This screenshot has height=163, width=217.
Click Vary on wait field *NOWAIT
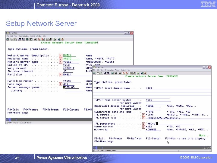[x=69, y=68]
